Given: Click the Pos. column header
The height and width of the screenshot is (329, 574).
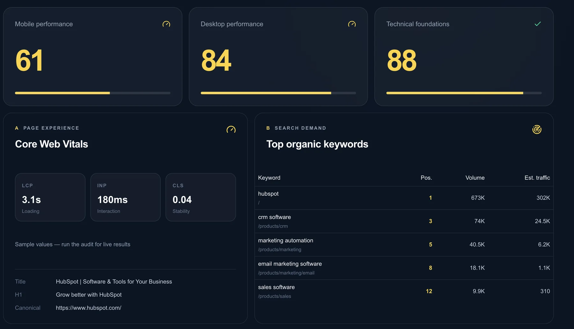Looking at the screenshot, I should pyautogui.click(x=426, y=178).
